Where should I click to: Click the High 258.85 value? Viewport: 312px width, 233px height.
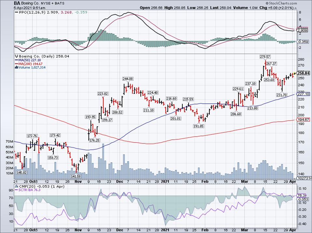175,8
